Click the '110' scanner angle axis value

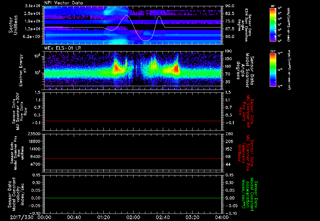pyautogui.click(x=228, y=66)
